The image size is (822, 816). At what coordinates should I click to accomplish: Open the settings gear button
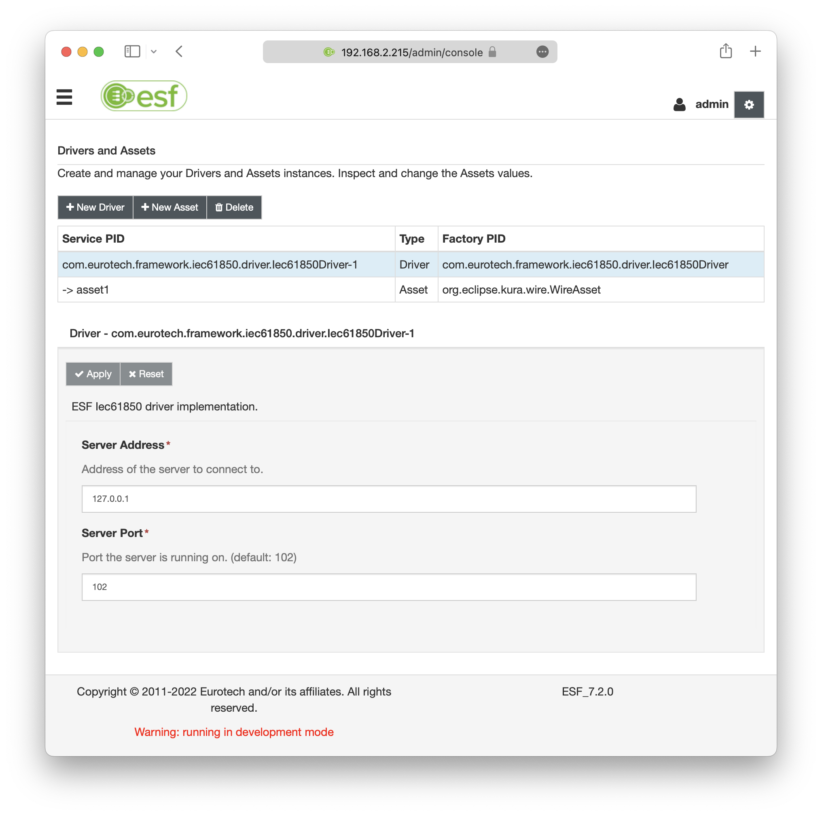click(748, 105)
